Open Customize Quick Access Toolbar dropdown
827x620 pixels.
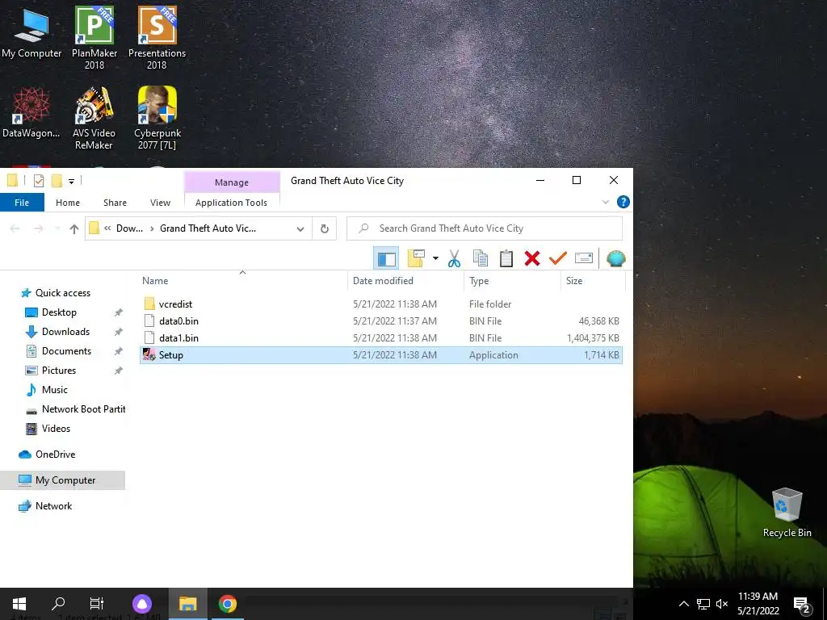[71, 182]
